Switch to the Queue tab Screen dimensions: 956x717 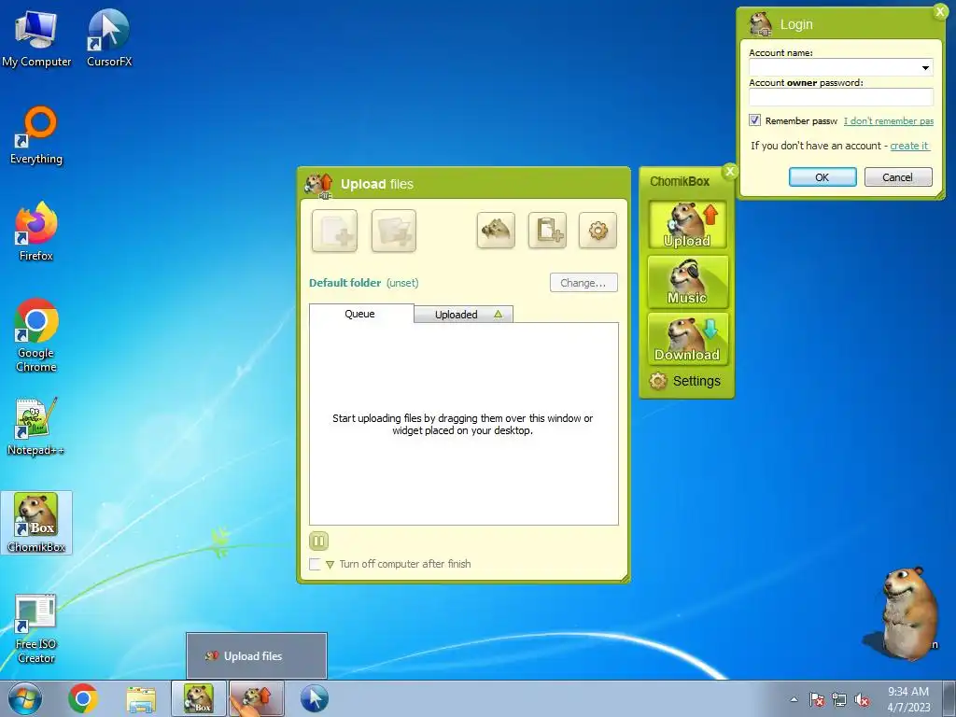coord(361,314)
